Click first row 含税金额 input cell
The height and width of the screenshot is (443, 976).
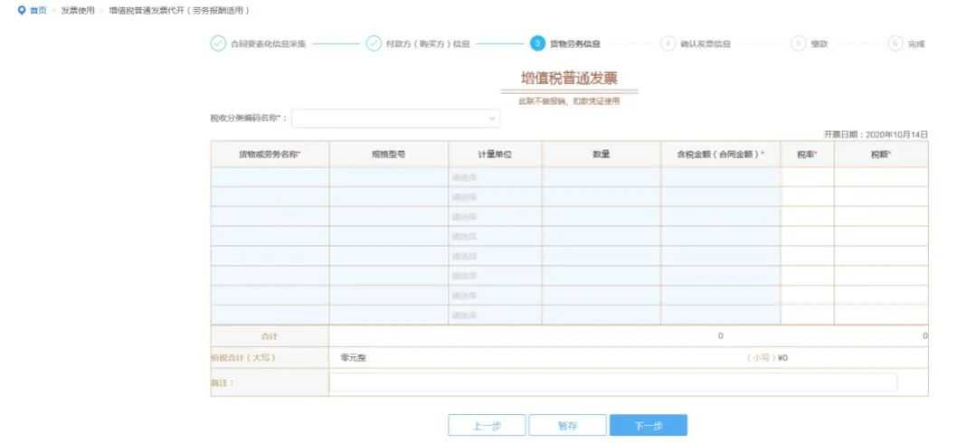tap(720, 177)
